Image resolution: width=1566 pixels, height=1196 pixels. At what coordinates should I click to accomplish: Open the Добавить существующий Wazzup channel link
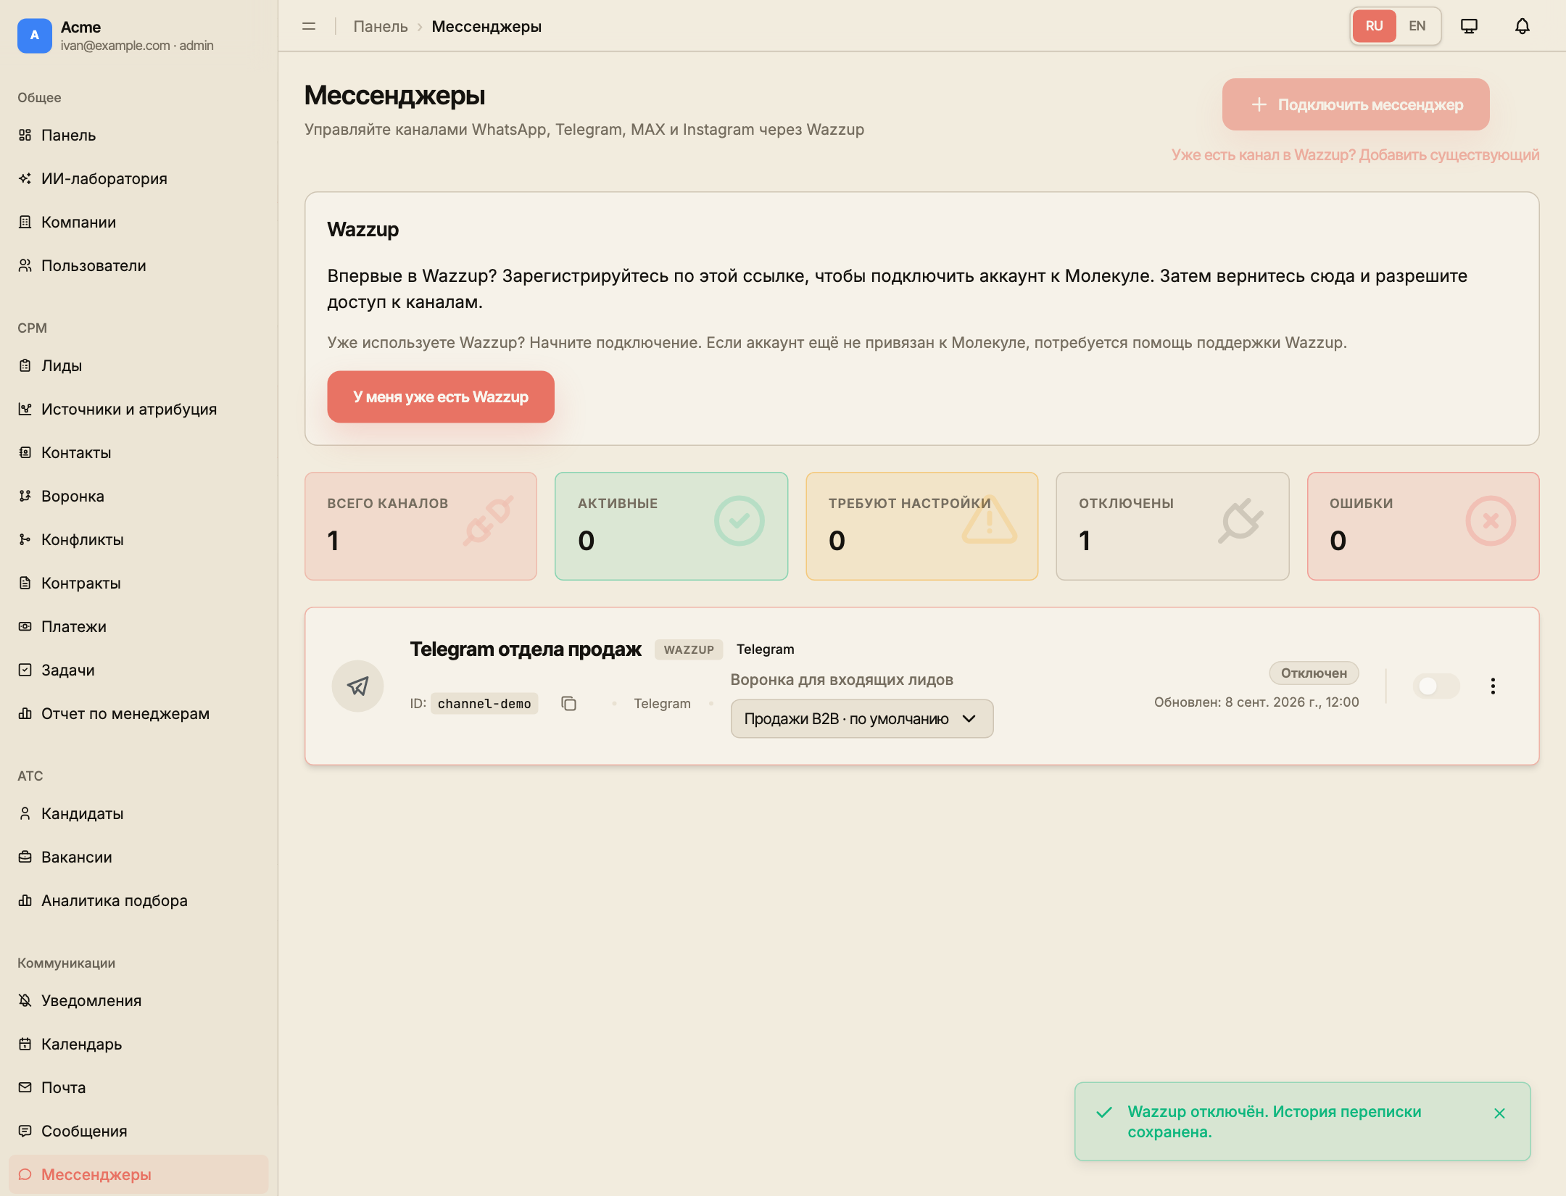(x=1355, y=154)
